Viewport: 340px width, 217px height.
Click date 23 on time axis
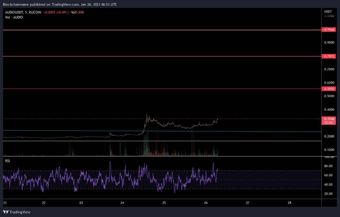(81, 203)
